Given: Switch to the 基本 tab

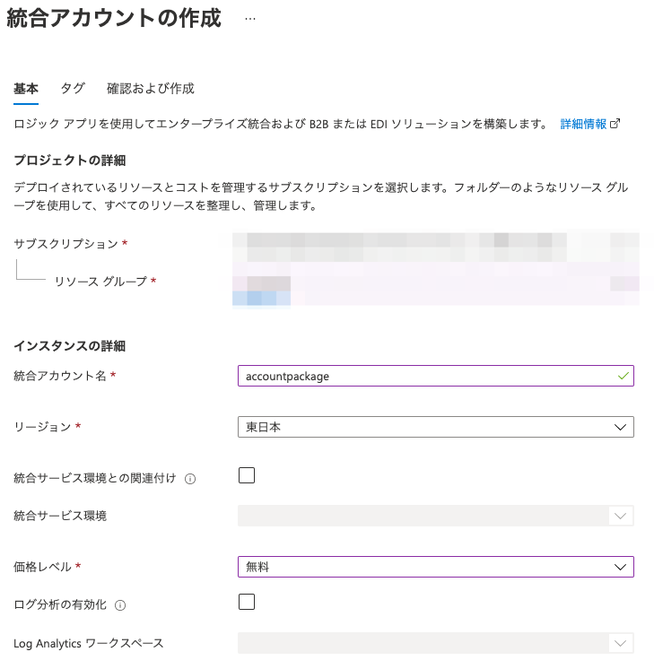Looking at the screenshot, I should (x=26, y=88).
